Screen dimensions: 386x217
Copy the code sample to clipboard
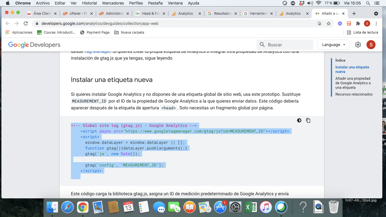(308, 120)
